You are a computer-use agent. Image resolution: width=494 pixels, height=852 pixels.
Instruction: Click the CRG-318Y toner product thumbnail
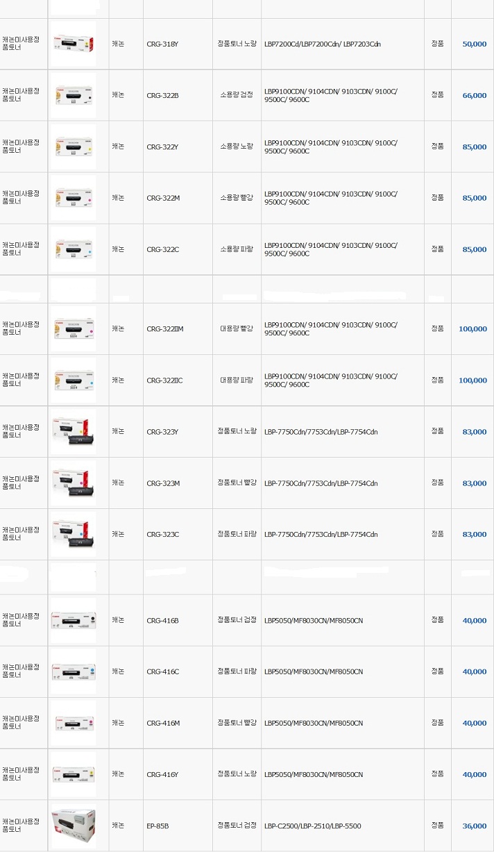[x=74, y=43]
